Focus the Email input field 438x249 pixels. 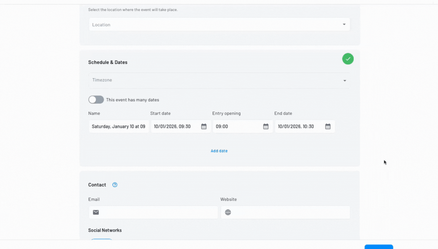(x=158, y=212)
